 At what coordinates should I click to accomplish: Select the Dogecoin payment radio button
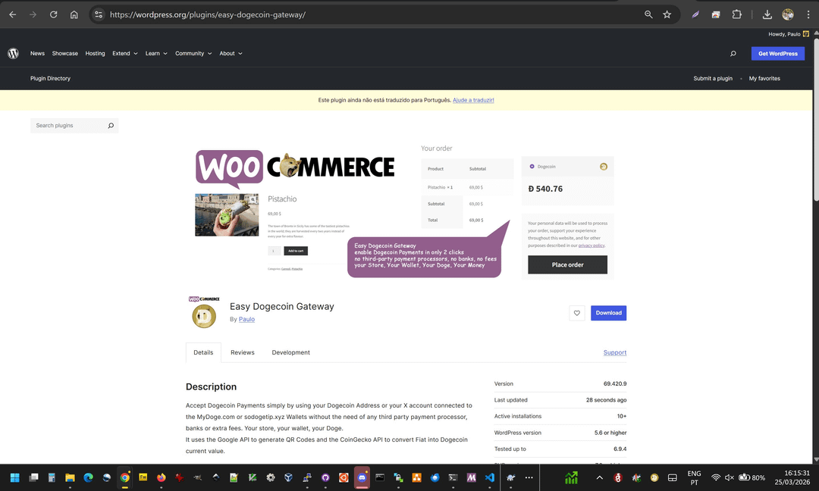tap(532, 167)
